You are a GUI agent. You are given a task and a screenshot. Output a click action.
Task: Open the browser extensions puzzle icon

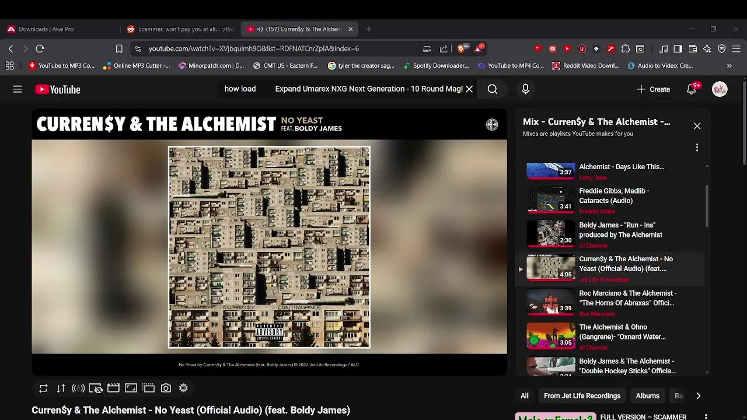(x=626, y=49)
